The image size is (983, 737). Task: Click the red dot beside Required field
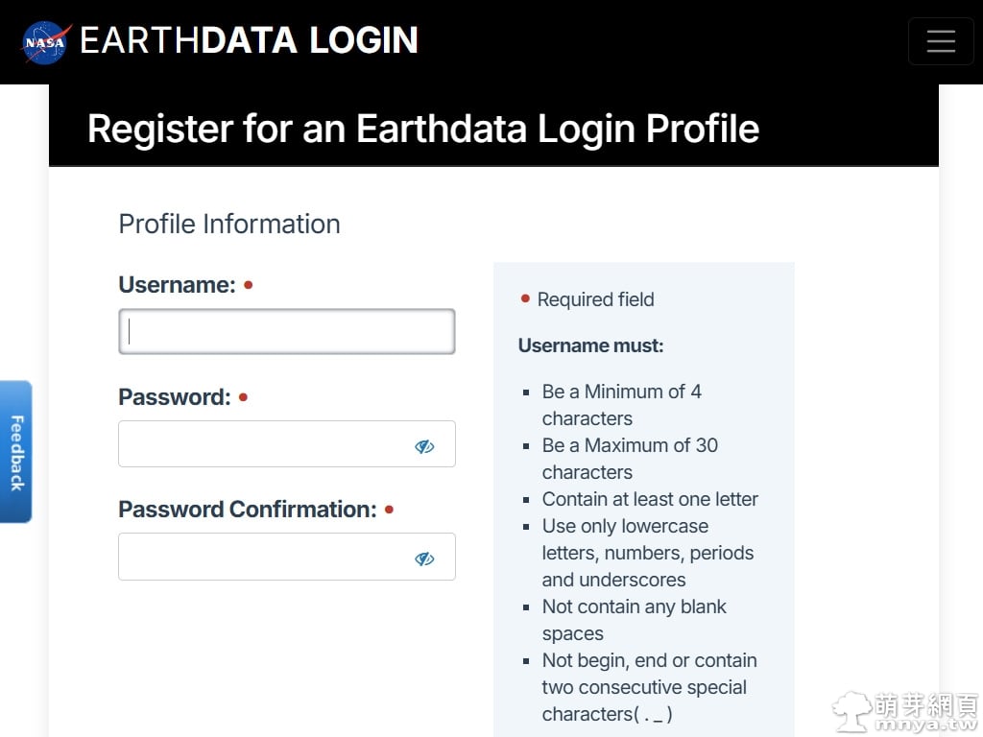(x=525, y=298)
